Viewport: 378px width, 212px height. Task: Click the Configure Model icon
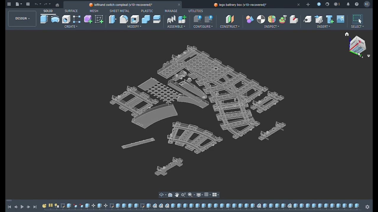pos(198,19)
